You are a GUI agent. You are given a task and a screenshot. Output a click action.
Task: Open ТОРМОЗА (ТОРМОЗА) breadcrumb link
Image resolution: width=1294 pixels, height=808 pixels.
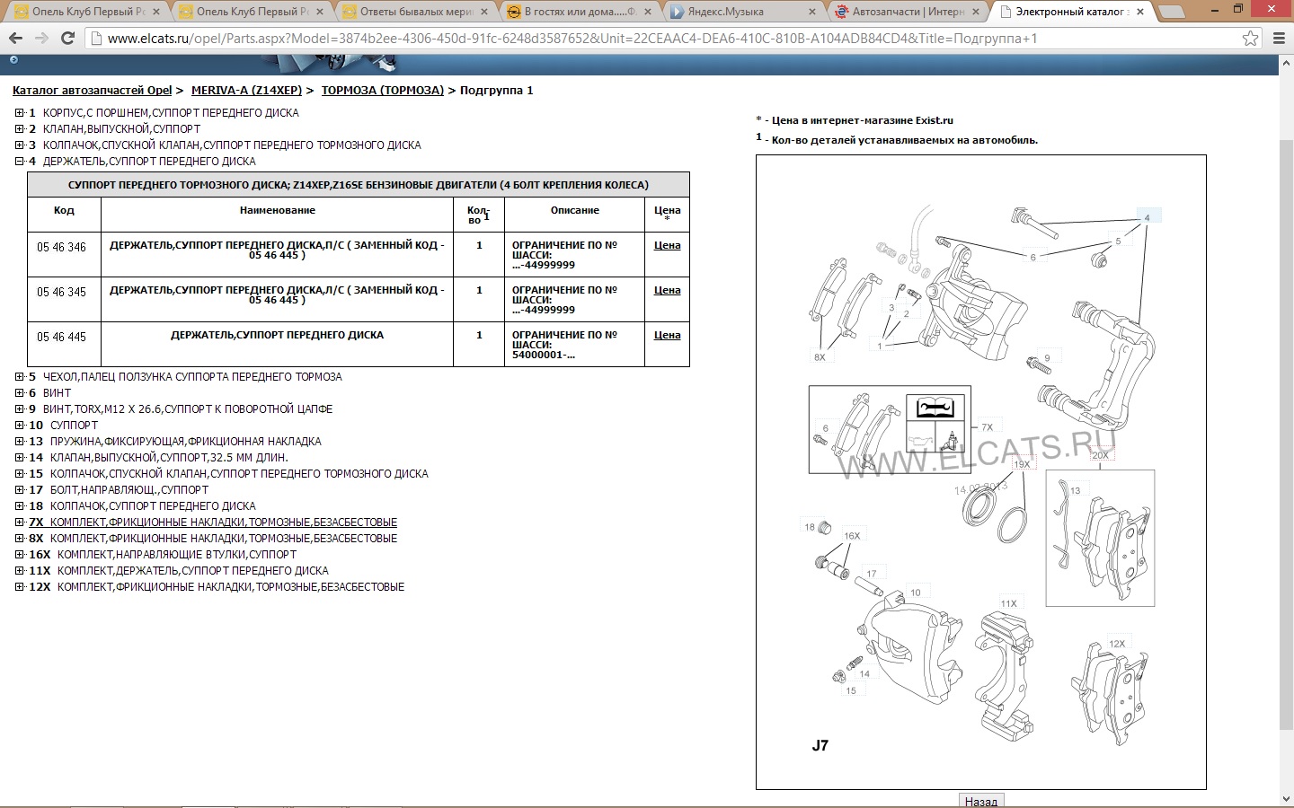[383, 91]
